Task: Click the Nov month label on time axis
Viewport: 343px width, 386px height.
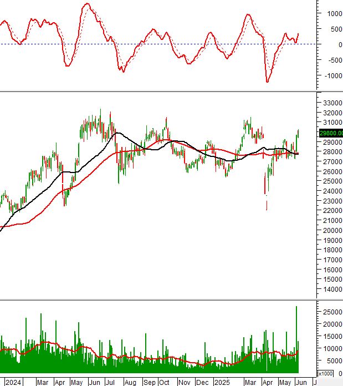Action: (x=185, y=382)
